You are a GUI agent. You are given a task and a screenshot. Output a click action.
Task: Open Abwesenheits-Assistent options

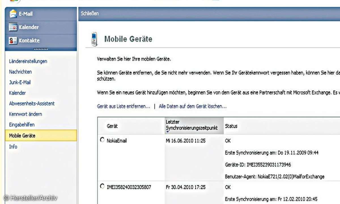tap(32, 103)
